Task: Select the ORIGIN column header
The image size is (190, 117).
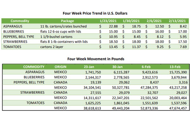Action: coord(60,67)
